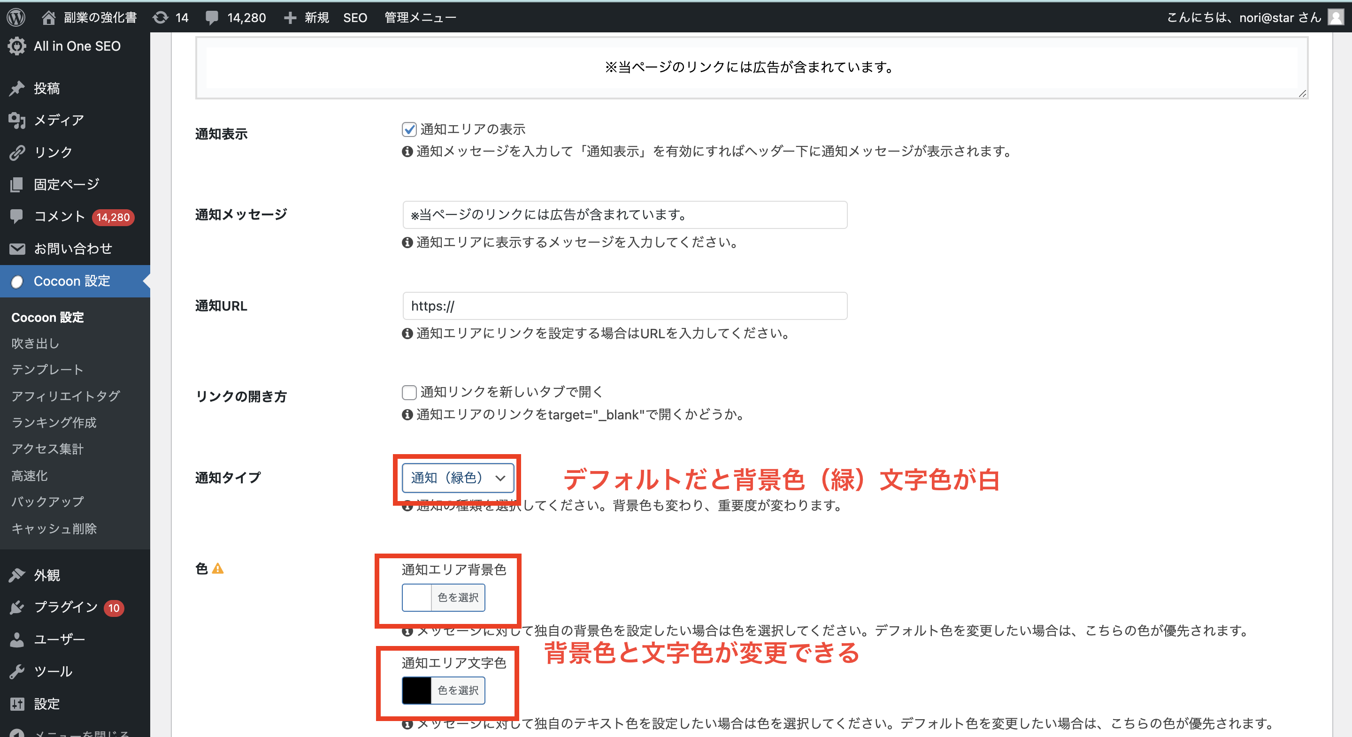1352x737 pixels.
Task: Click the お問い合わせ envelope icon
Action: pos(17,249)
